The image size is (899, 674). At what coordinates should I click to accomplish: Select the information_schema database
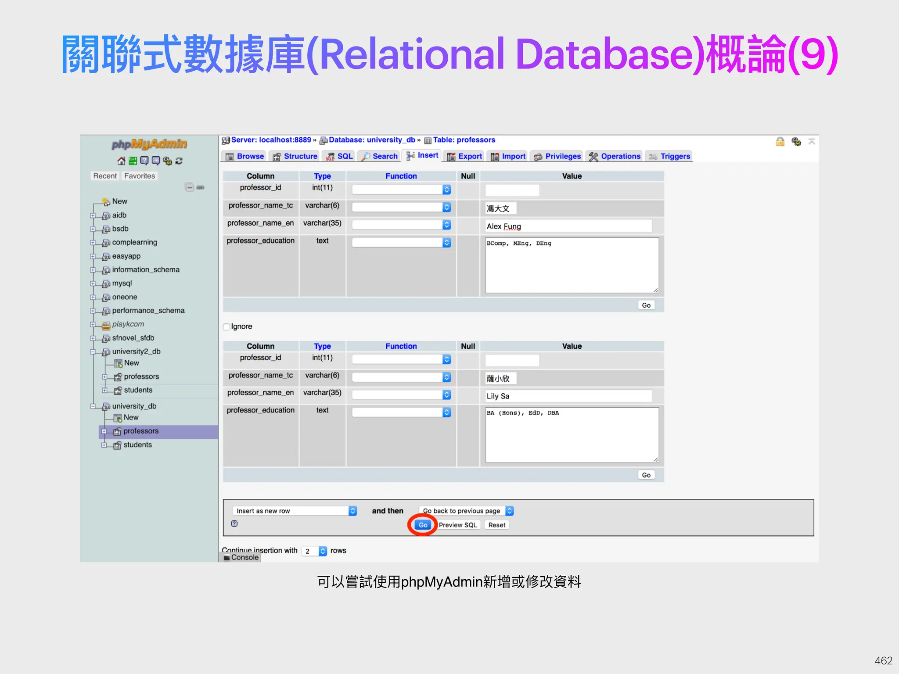[x=146, y=270]
